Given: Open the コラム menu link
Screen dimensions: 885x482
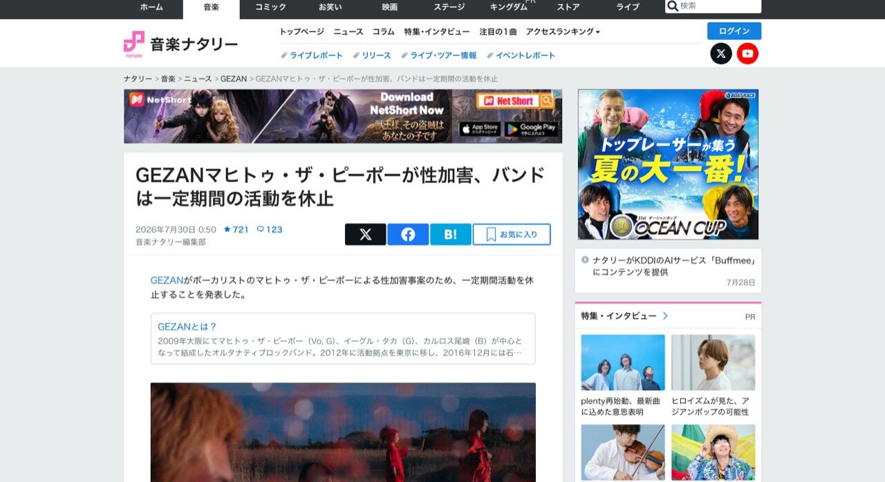Looking at the screenshot, I should point(384,32).
